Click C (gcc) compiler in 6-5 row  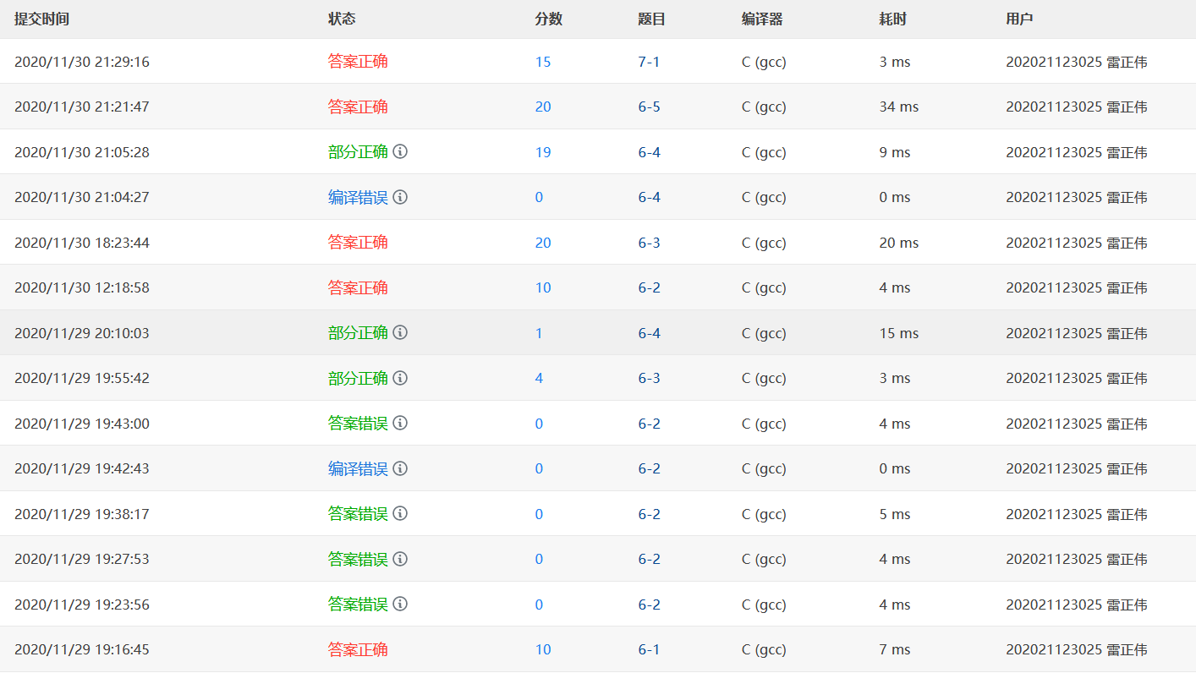coord(764,107)
